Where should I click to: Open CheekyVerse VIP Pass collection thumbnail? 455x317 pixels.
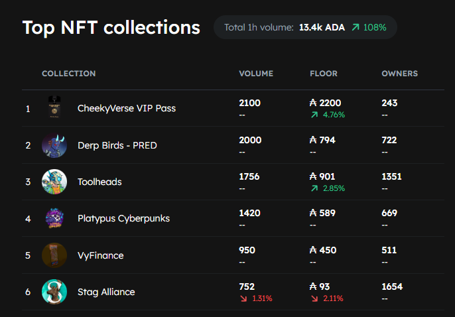pyautogui.click(x=54, y=107)
